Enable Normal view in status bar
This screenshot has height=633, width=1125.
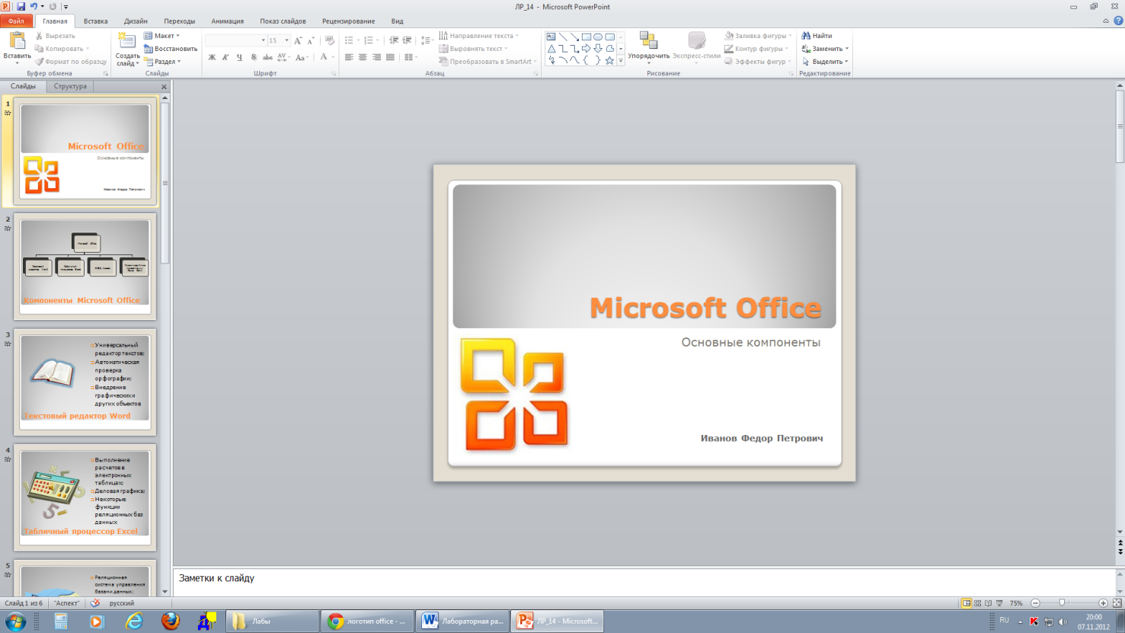pyautogui.click(x=967, y=603)
